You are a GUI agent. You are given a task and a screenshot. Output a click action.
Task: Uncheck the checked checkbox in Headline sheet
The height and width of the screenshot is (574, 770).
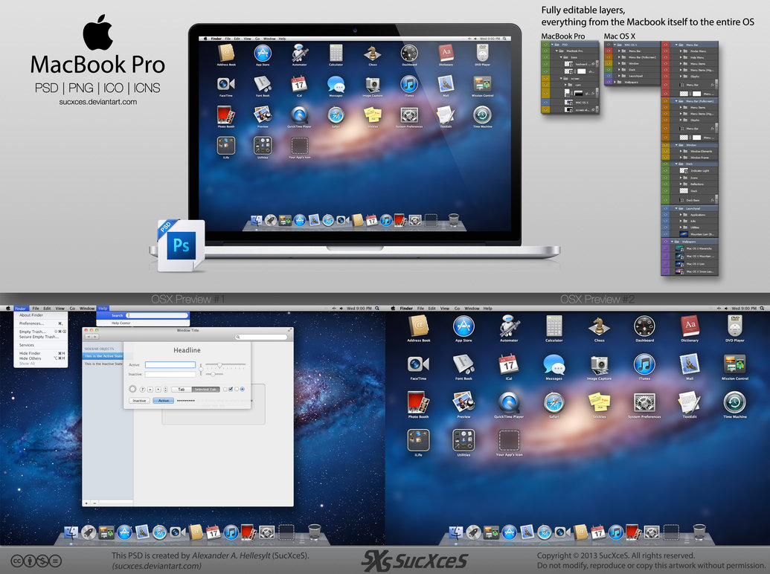click(231, 389)
